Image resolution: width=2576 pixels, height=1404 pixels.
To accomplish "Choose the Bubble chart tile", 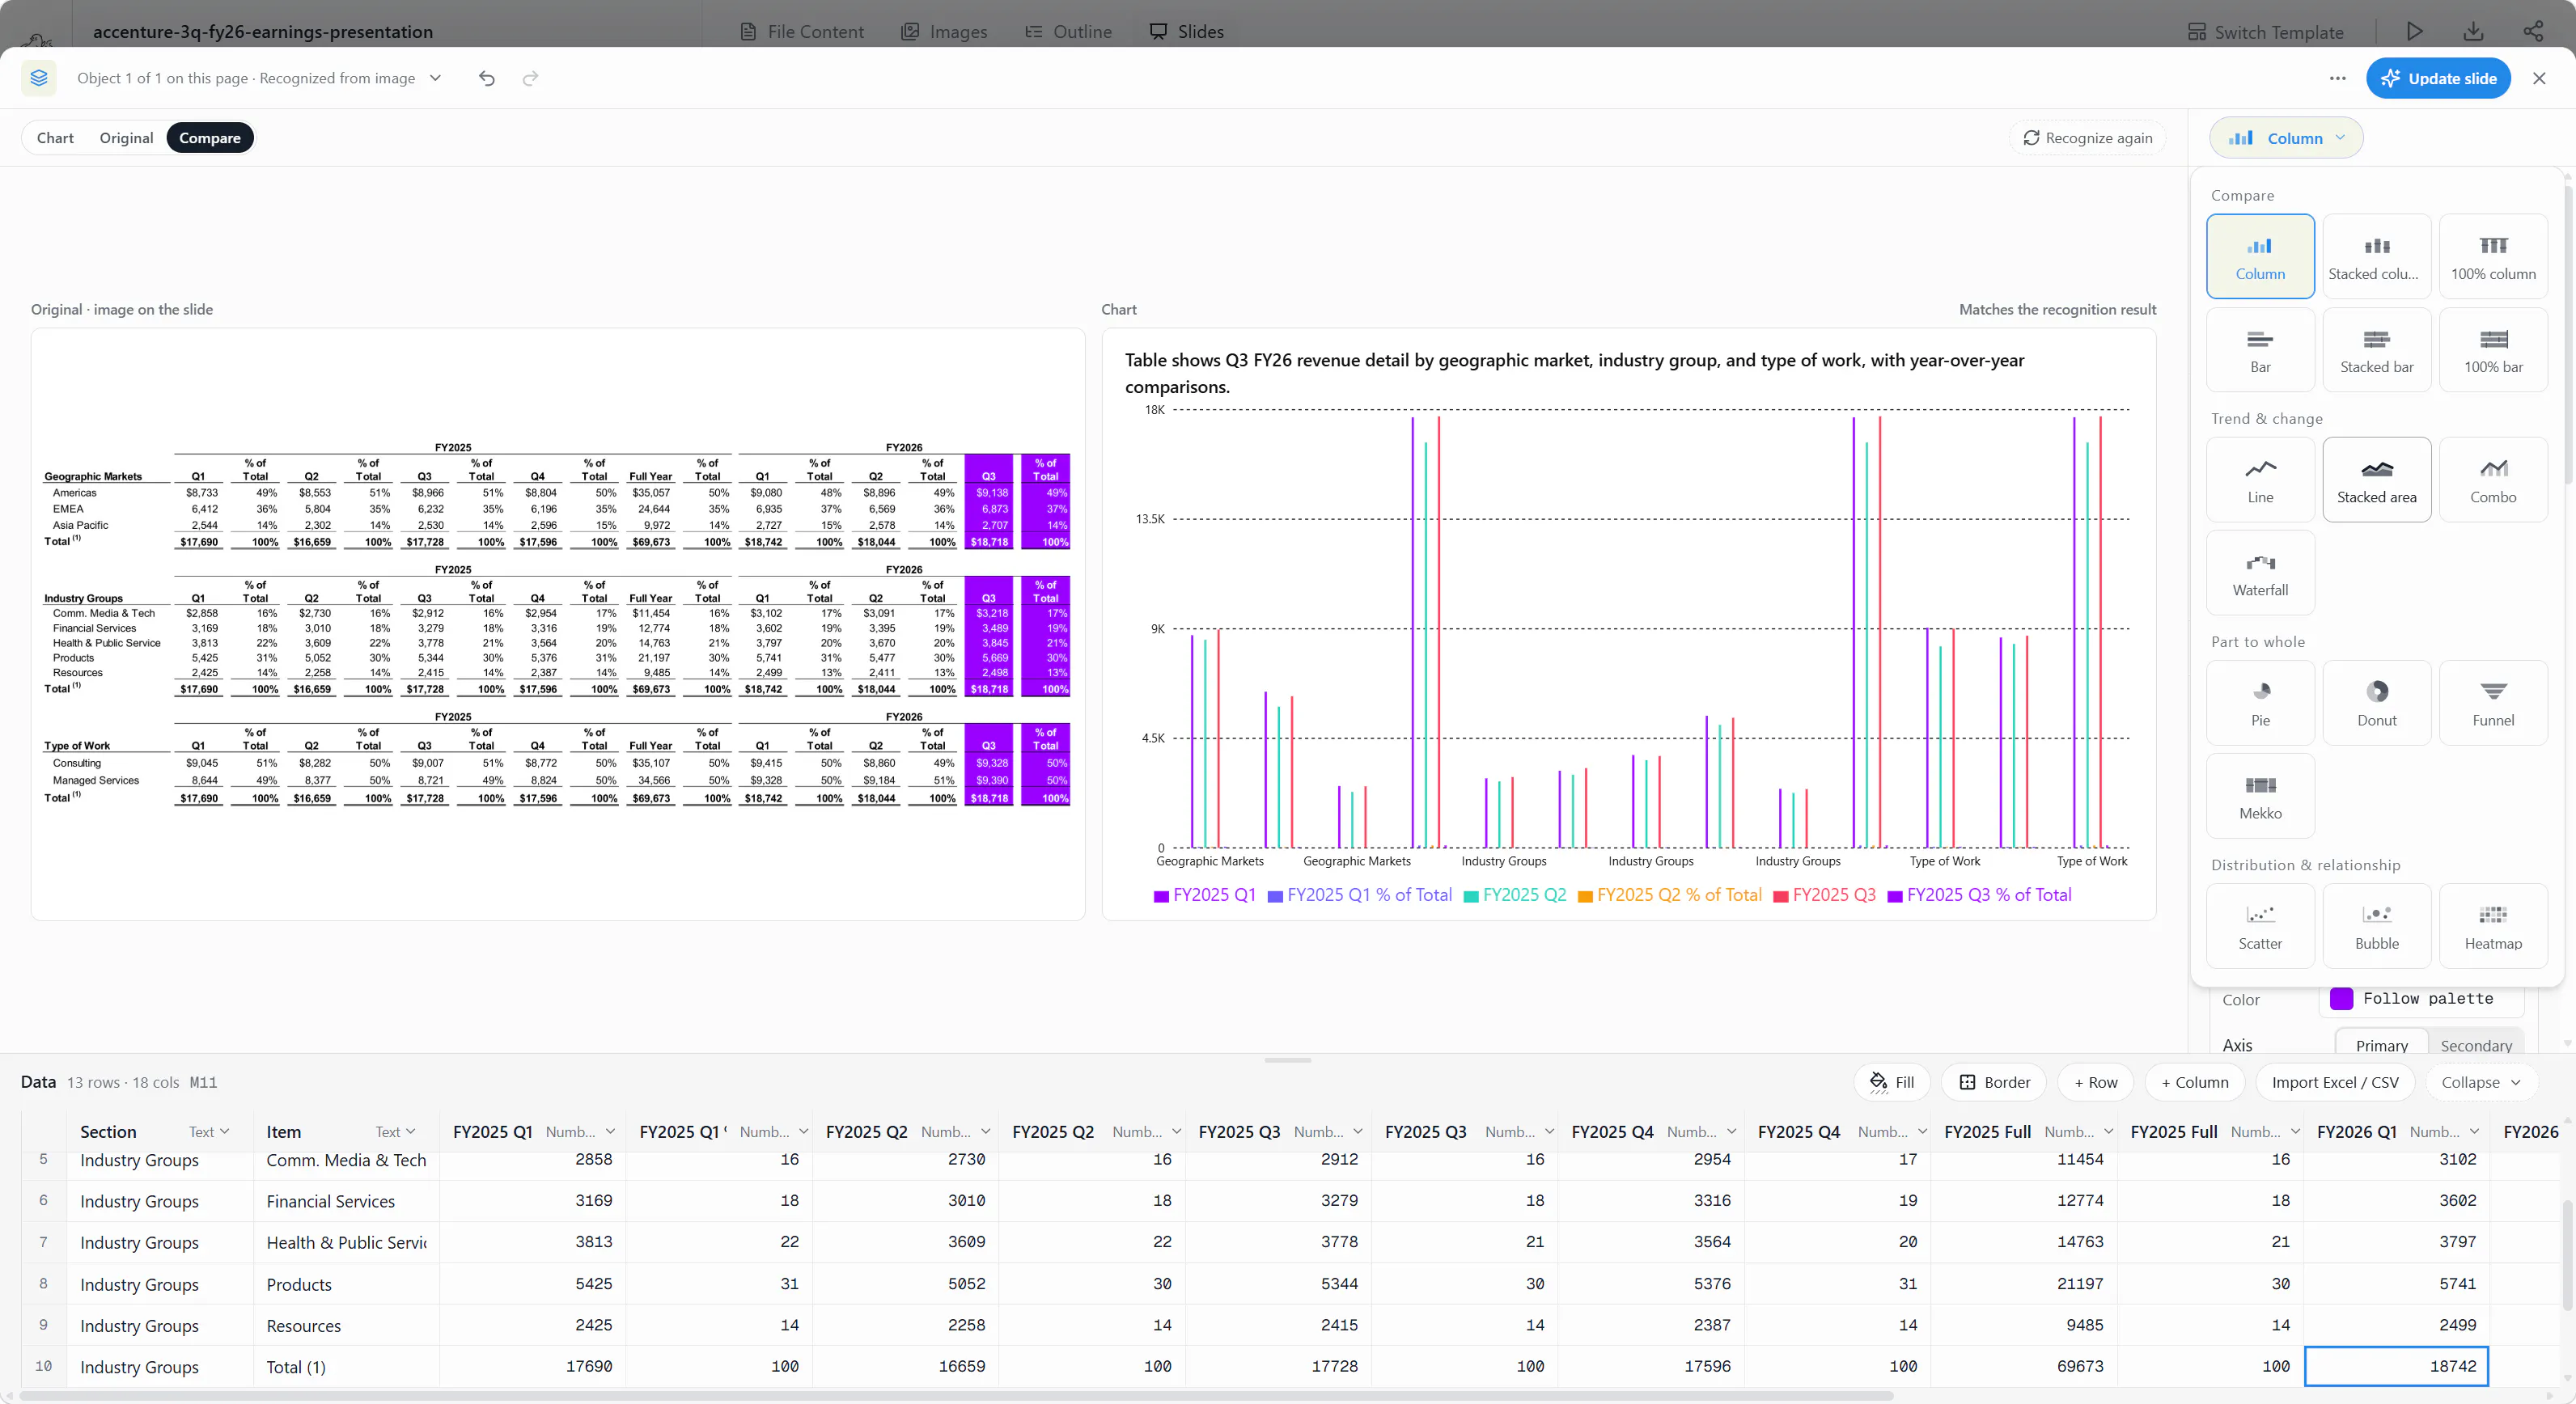I will click(2376, 925).
